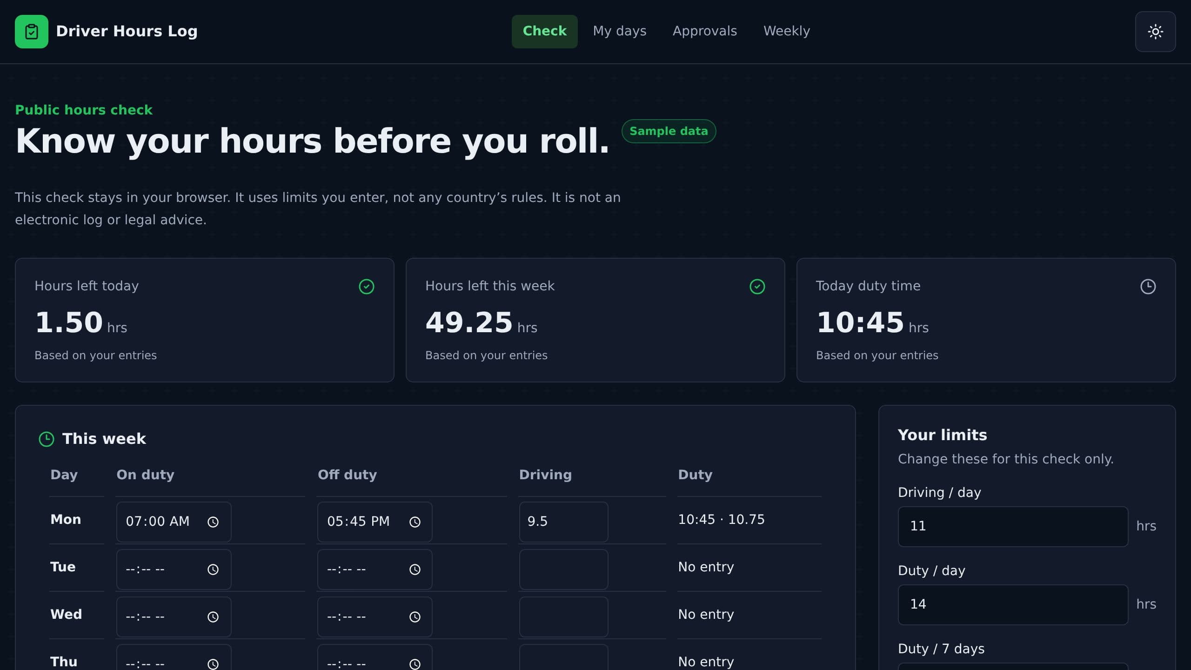This screenshot has width=1191, height=670.
Task: Open time picker for Mon Off duty
Action: pos(415,522)
